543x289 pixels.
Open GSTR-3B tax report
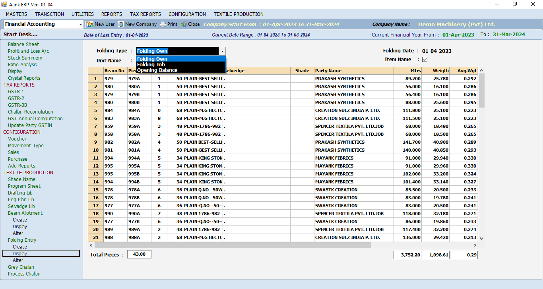tap(17, 105)
